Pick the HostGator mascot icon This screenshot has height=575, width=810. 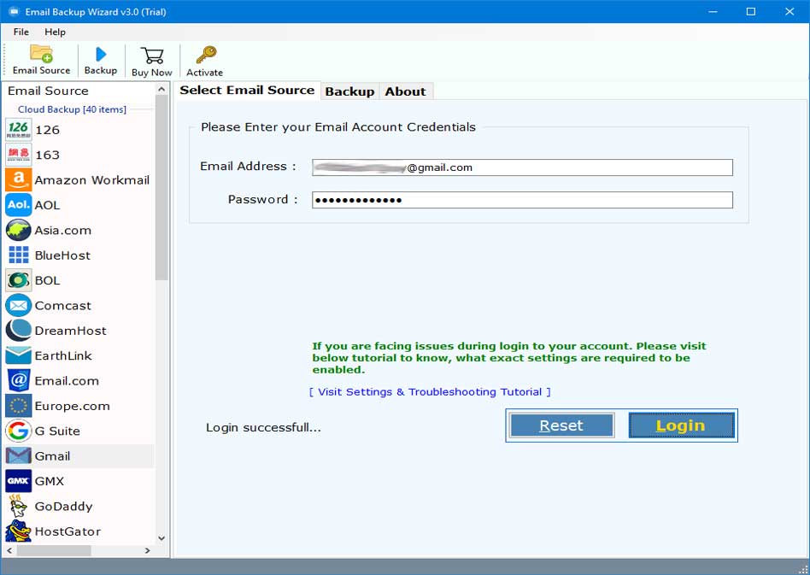19,531
